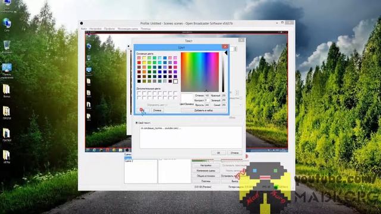Select the highlighted Сцена scene entry
This screenshot has height=214, width=381.
(x=128, y=158)
